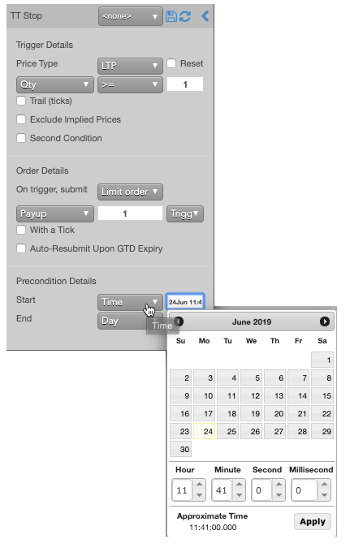
Task: Open the LTP price type dropdown
Action: 130,66
